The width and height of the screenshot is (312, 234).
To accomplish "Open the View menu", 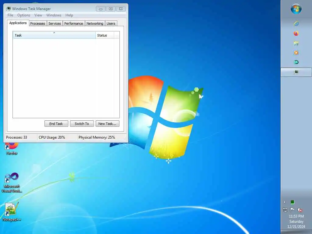I will (x=38, y=15).
